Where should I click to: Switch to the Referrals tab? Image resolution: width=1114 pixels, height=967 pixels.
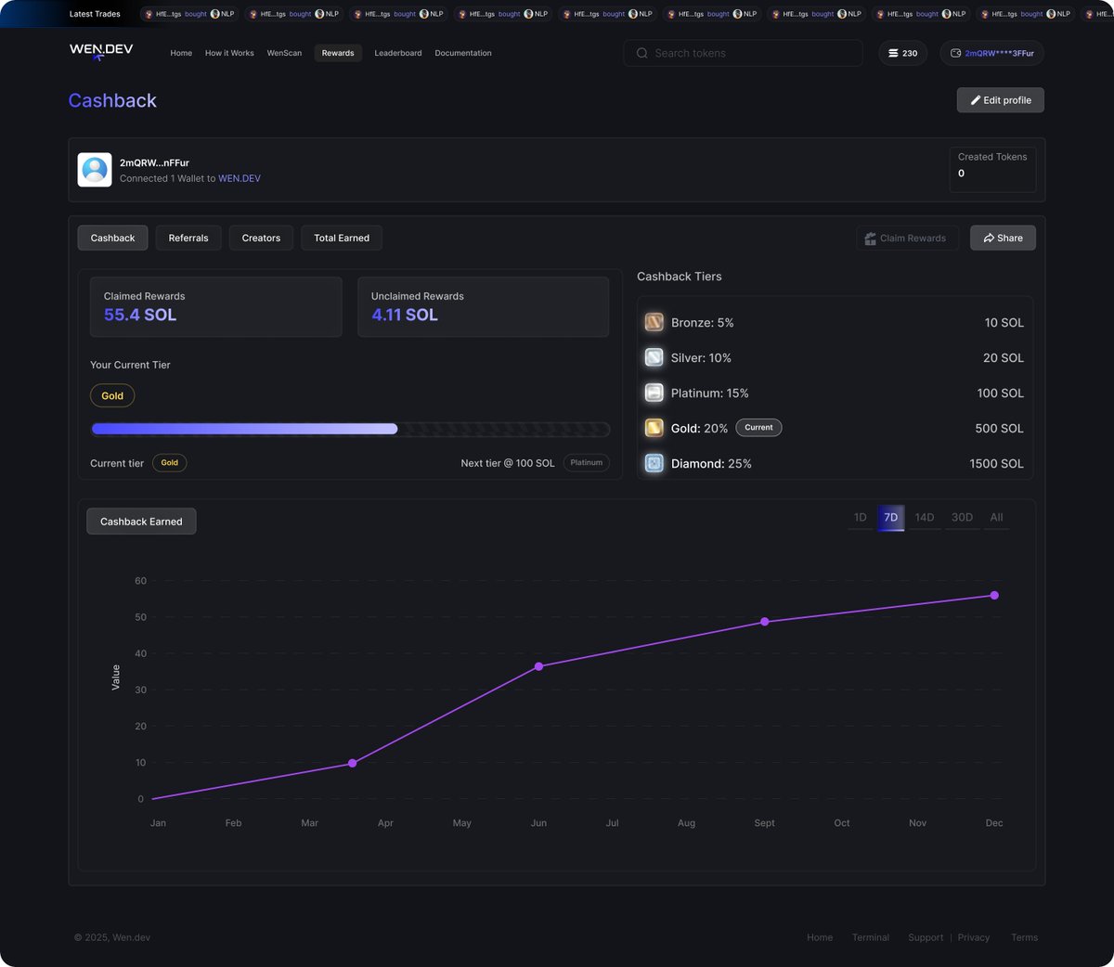[188, 238]
